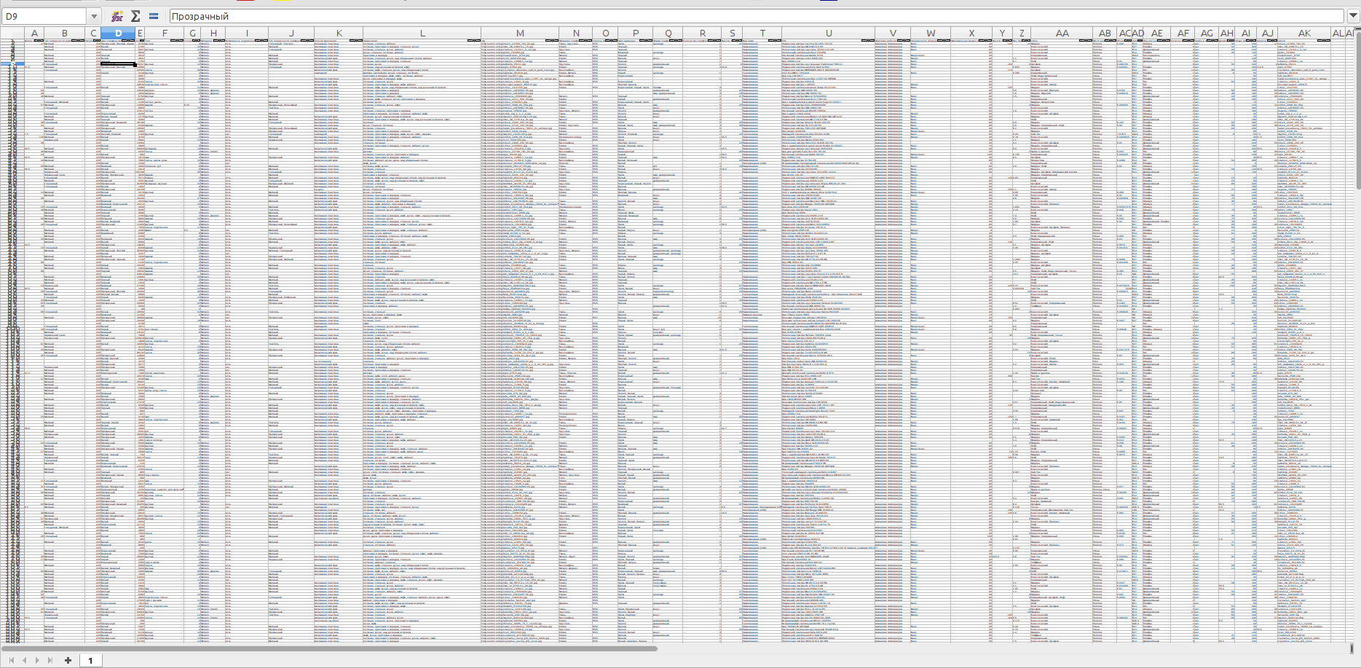Image resolution: width=1361 pixels, height=668 pixels.
Task: Switch to sheet tab "1"
Action: [x=90, y=660]
